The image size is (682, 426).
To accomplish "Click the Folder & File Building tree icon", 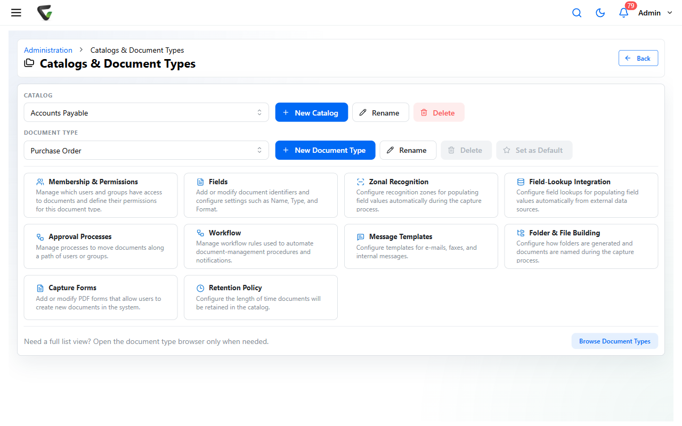I will point(521,233).
